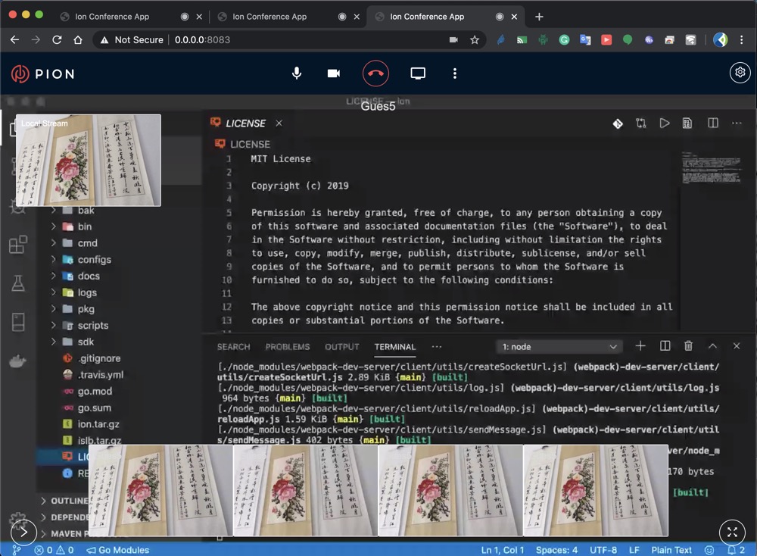The width and height of the screenshot is (757, 556).
Task: Click the Google Translate extension icon
Action: click(x=585, y=39)
